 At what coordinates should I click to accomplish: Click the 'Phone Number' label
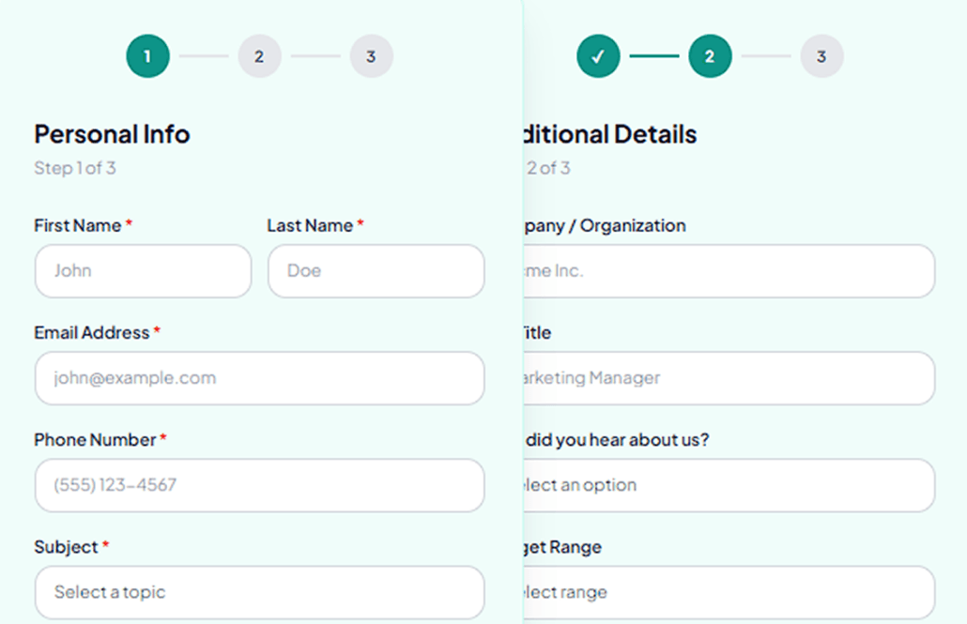pyautogui.click(x=95, y=440)
